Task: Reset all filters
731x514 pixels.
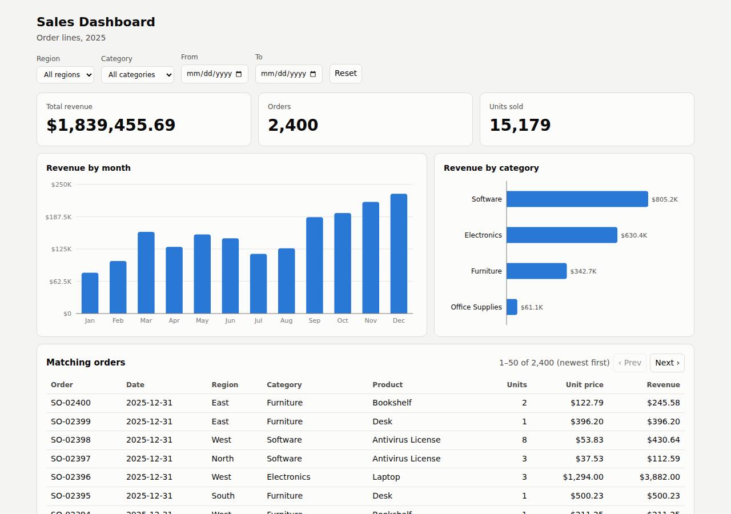Action: (x=346, y=74)
